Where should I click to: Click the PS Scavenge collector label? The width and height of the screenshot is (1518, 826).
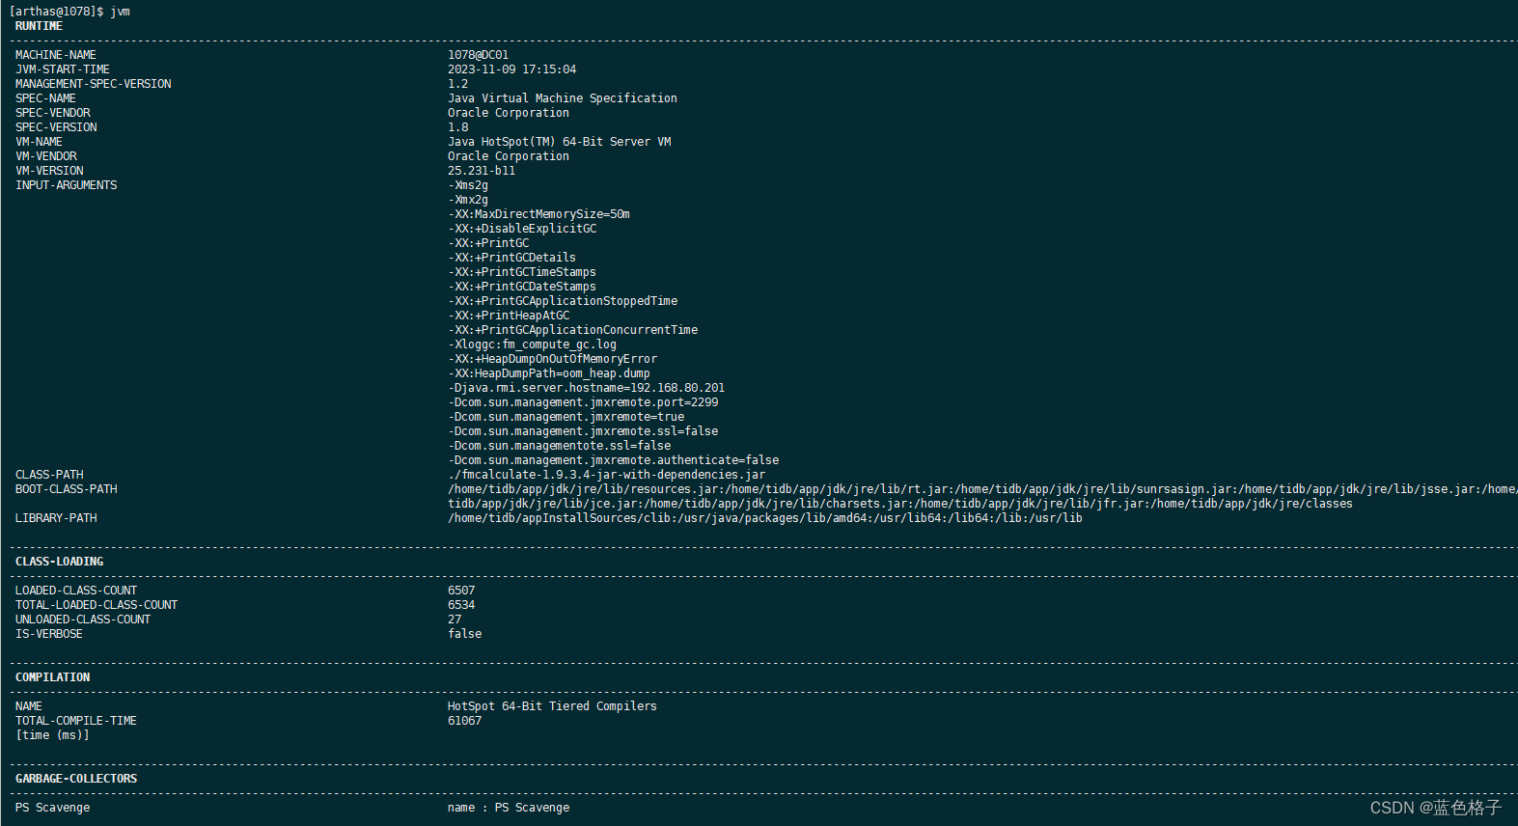click(53, 808)
